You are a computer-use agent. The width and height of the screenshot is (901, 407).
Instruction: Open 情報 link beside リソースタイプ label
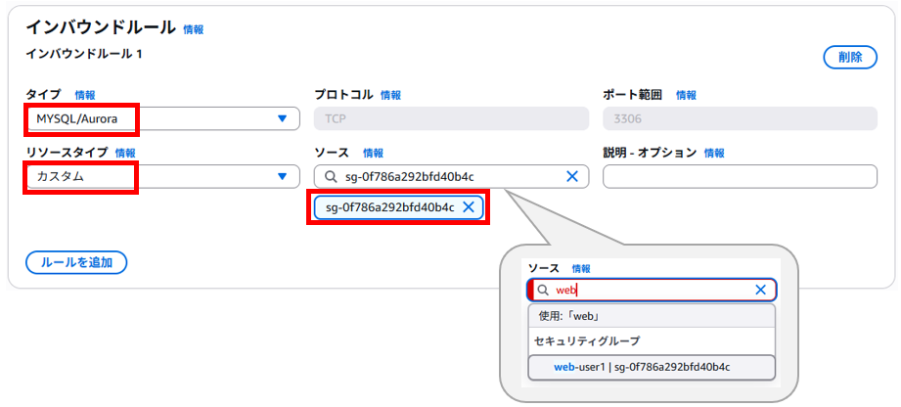coord(125,153)
